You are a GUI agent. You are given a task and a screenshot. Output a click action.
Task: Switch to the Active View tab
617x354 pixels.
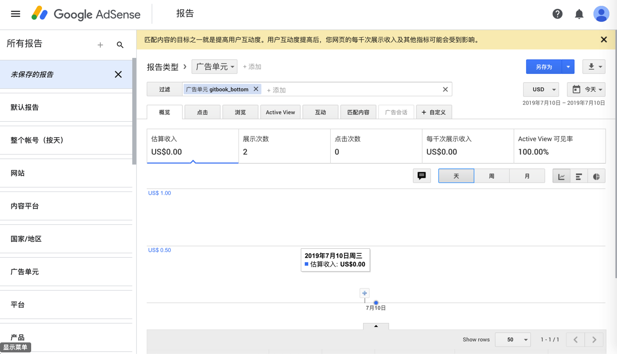pyautogui.click(x=280, y=112)
